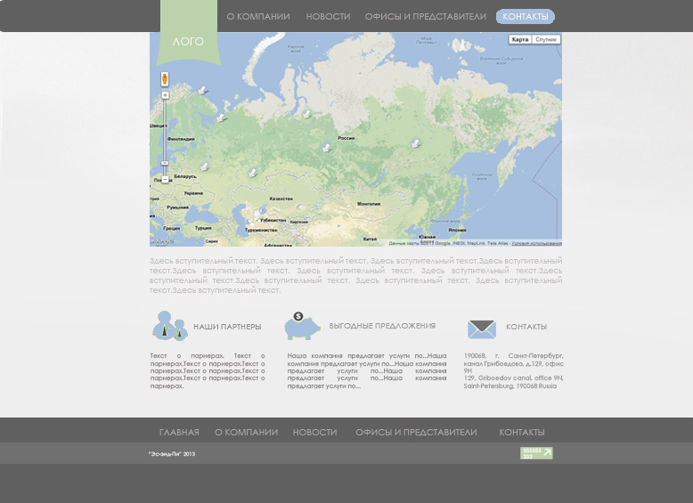This screenshot has height=503, width=693.
Task: Click the Saint-Petersburg, 190068 Russia address line
Action: (510, 386)
